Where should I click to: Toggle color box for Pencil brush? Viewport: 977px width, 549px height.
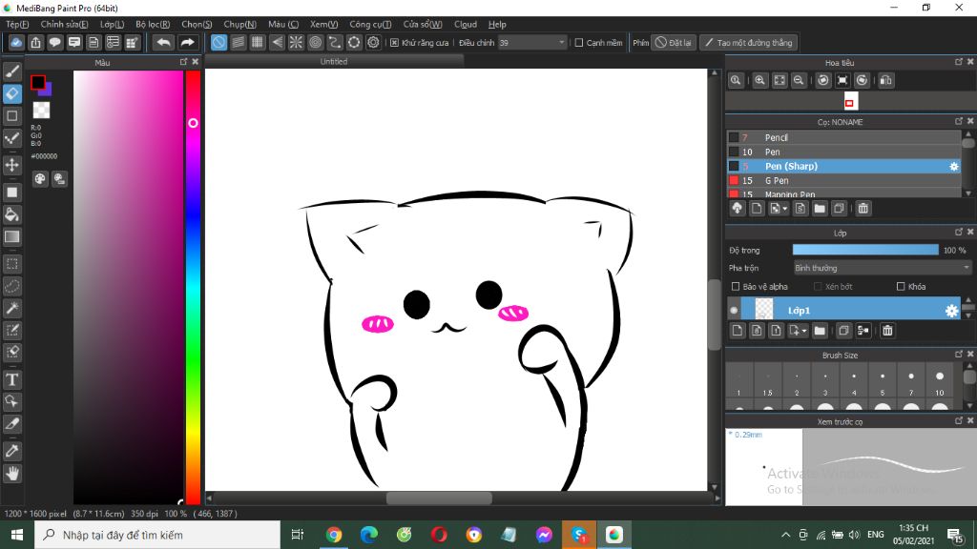[x=734, y=137]
